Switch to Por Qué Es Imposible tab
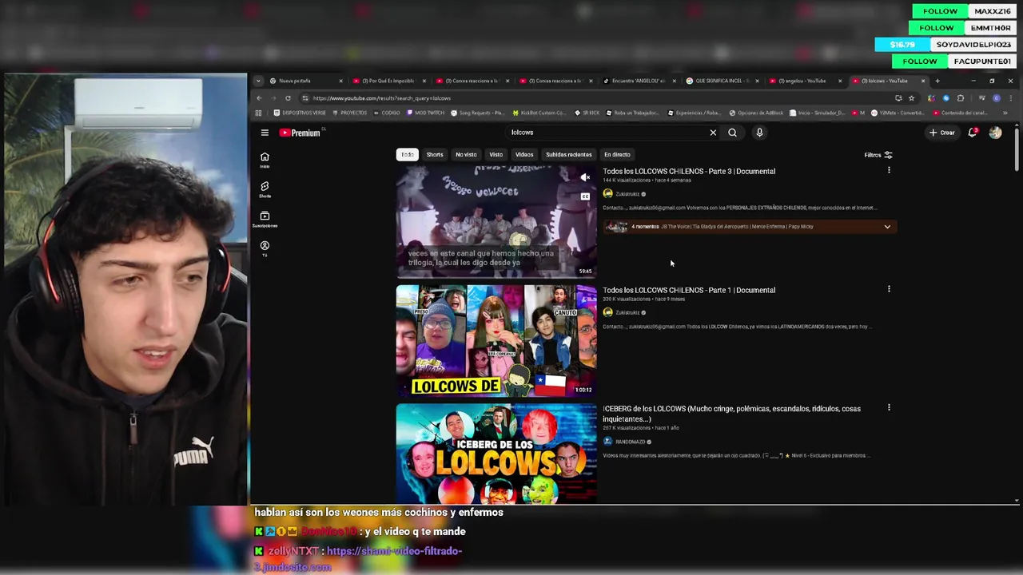The height and width of the screenshot is (575, 1023). coord(389,81)
